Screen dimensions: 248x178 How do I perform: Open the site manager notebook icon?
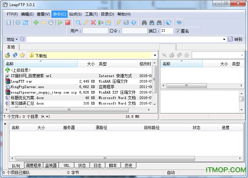(x=9, y=22)
